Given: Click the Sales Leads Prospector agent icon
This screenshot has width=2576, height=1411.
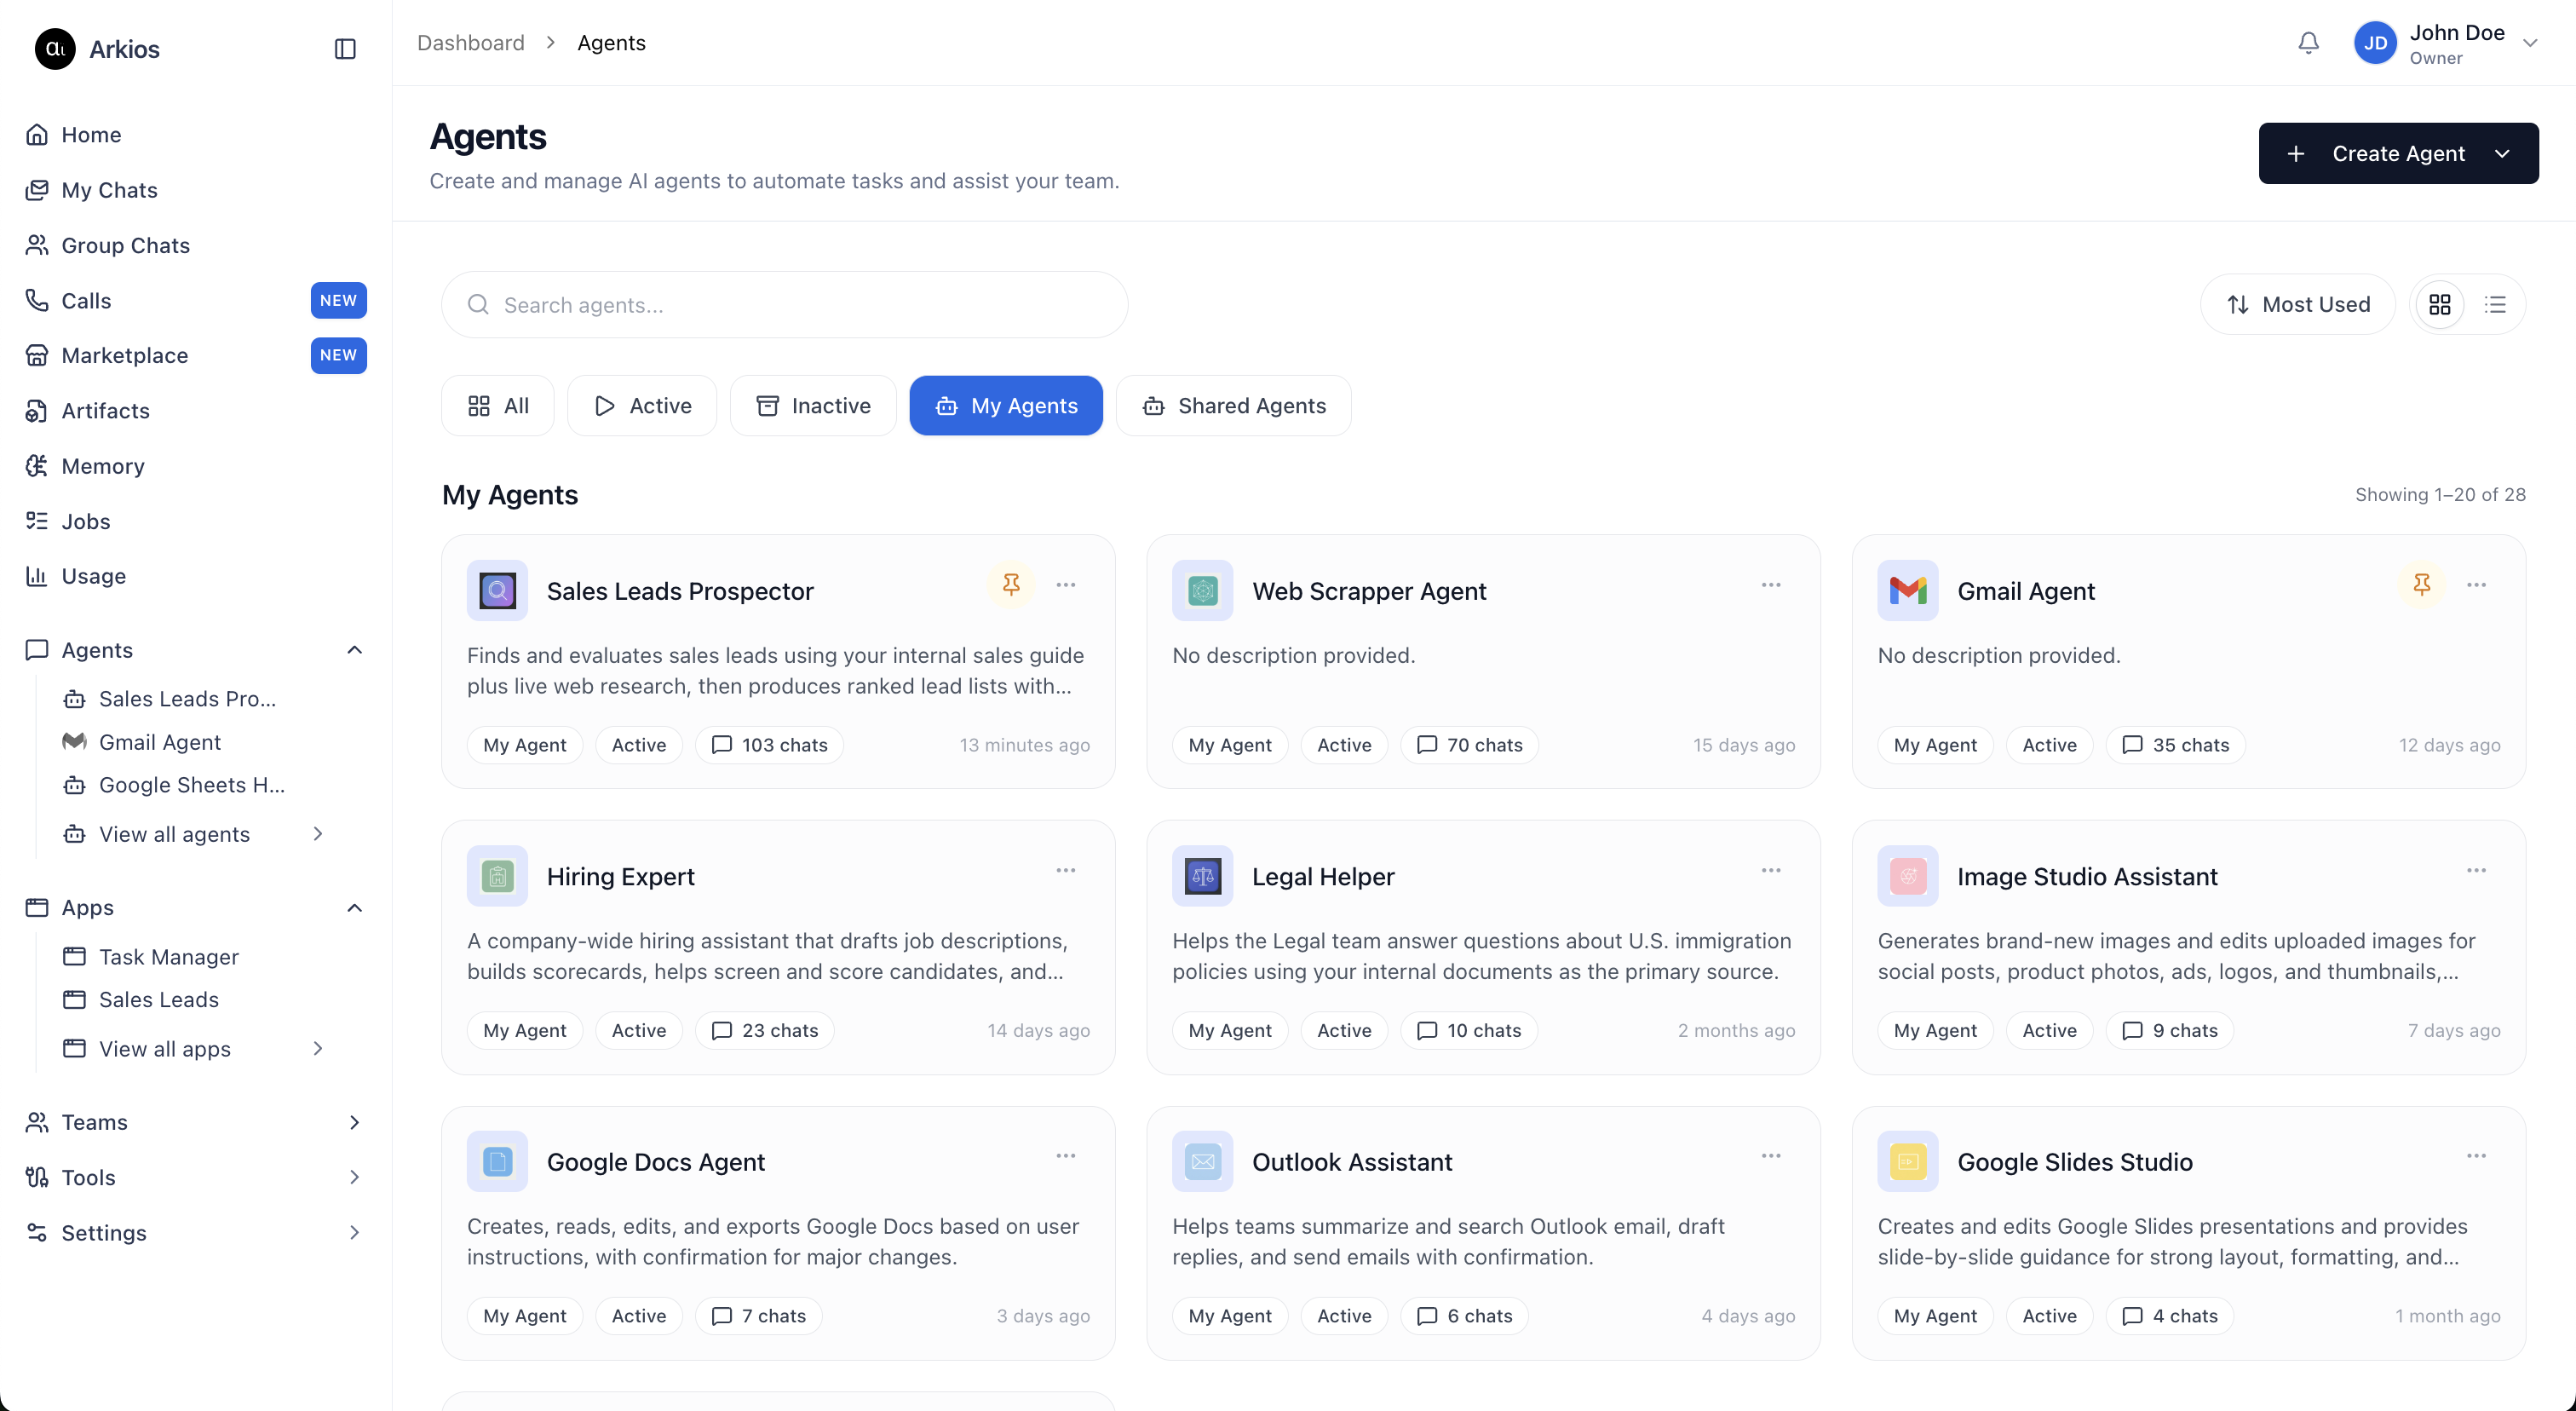Looking at the screenshot, I should (497, 591).
